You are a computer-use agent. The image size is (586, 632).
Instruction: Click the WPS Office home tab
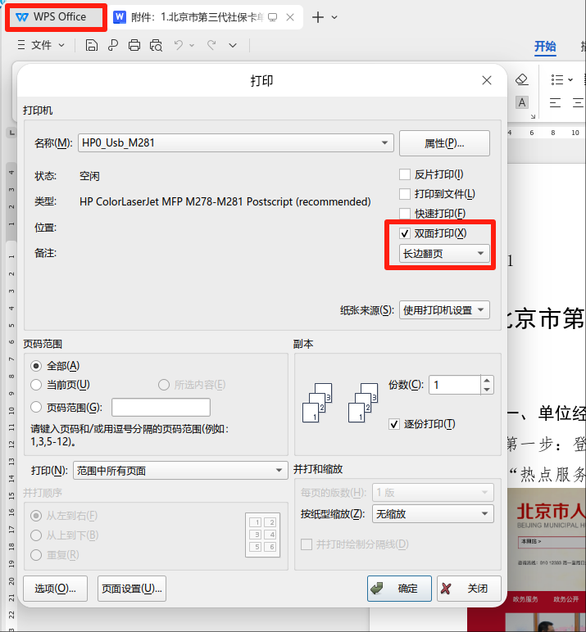click(x=56, y=17)
